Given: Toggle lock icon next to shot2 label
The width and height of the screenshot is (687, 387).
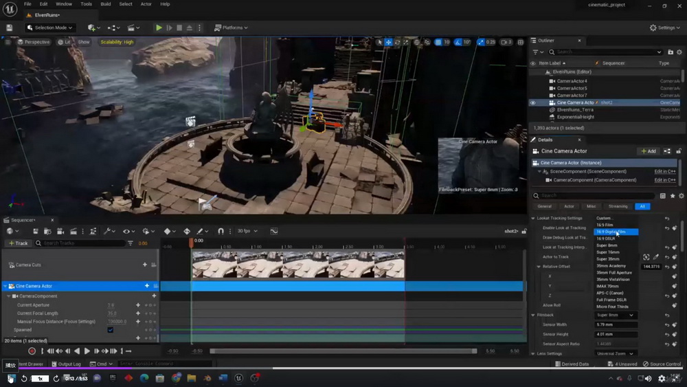Looking at the screenshot, I should 524,231.
